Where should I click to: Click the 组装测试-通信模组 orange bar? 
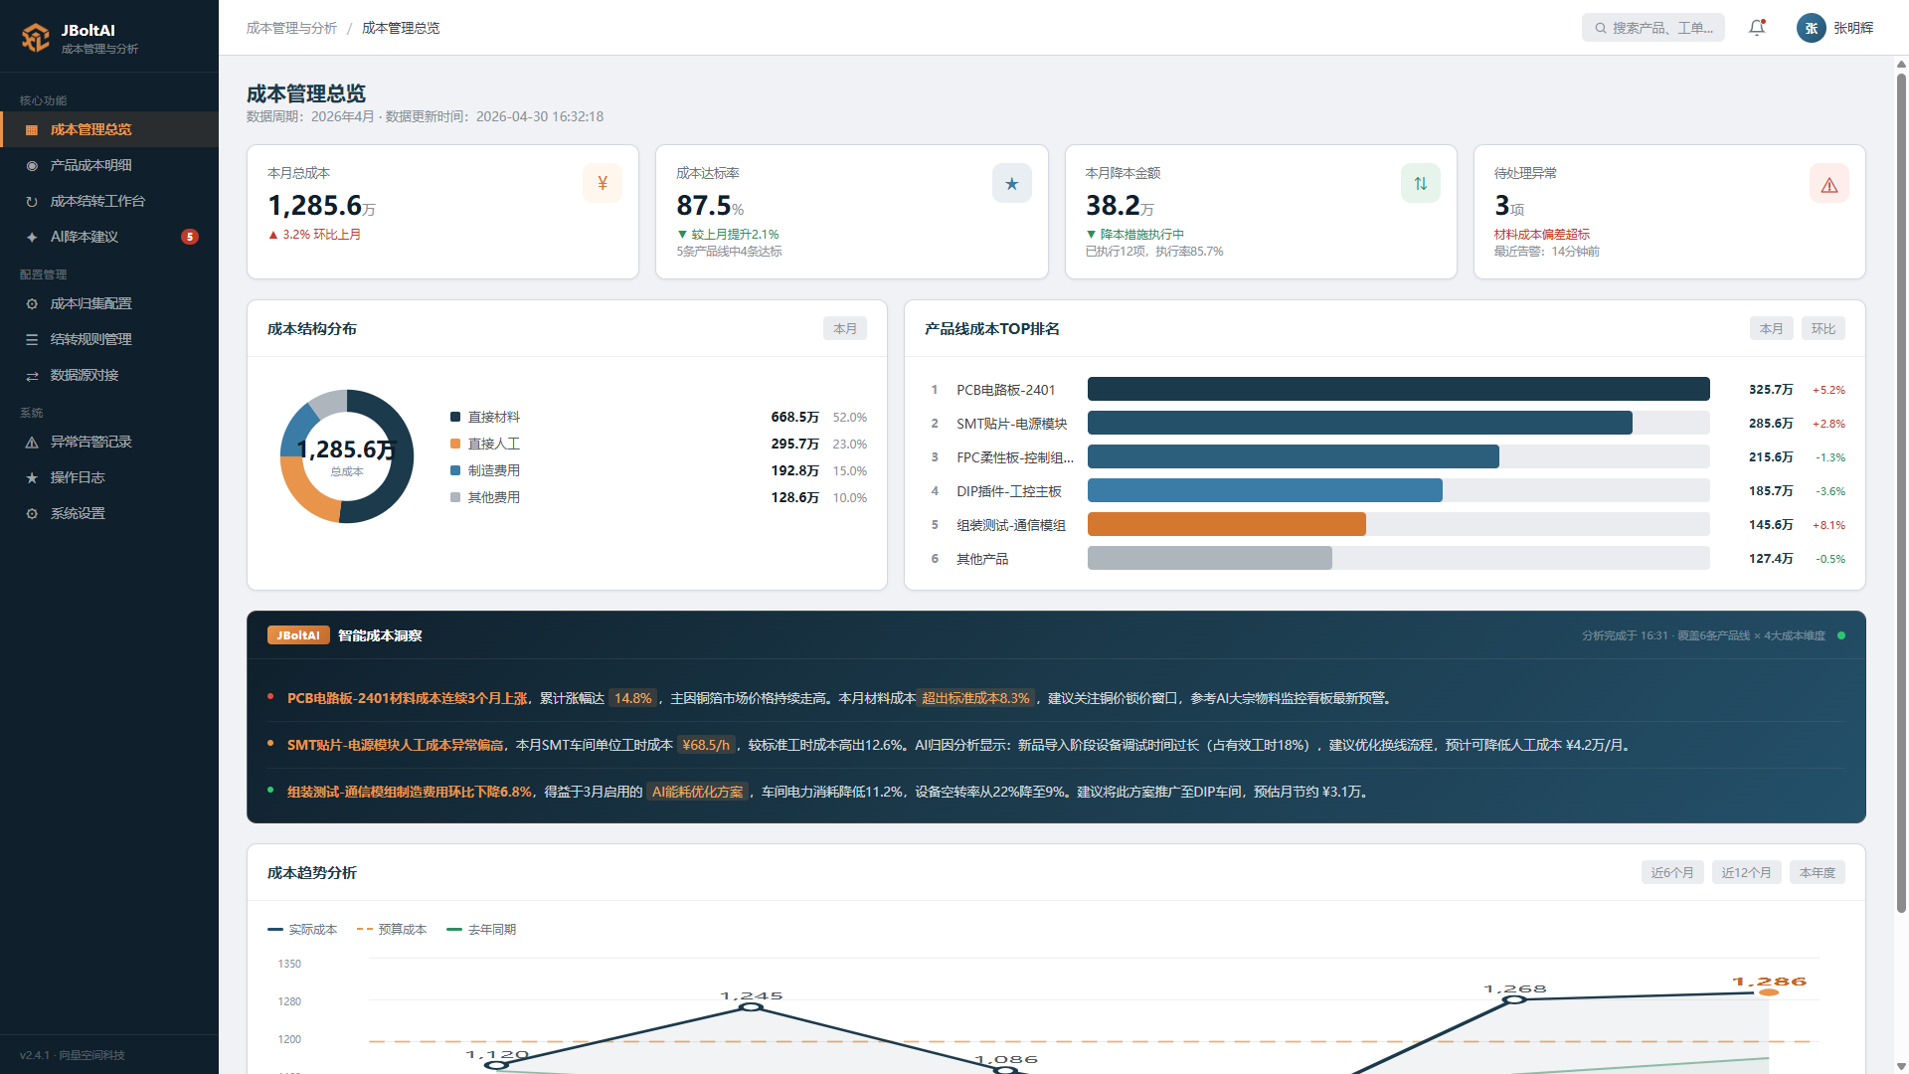tap(1227, 524)
